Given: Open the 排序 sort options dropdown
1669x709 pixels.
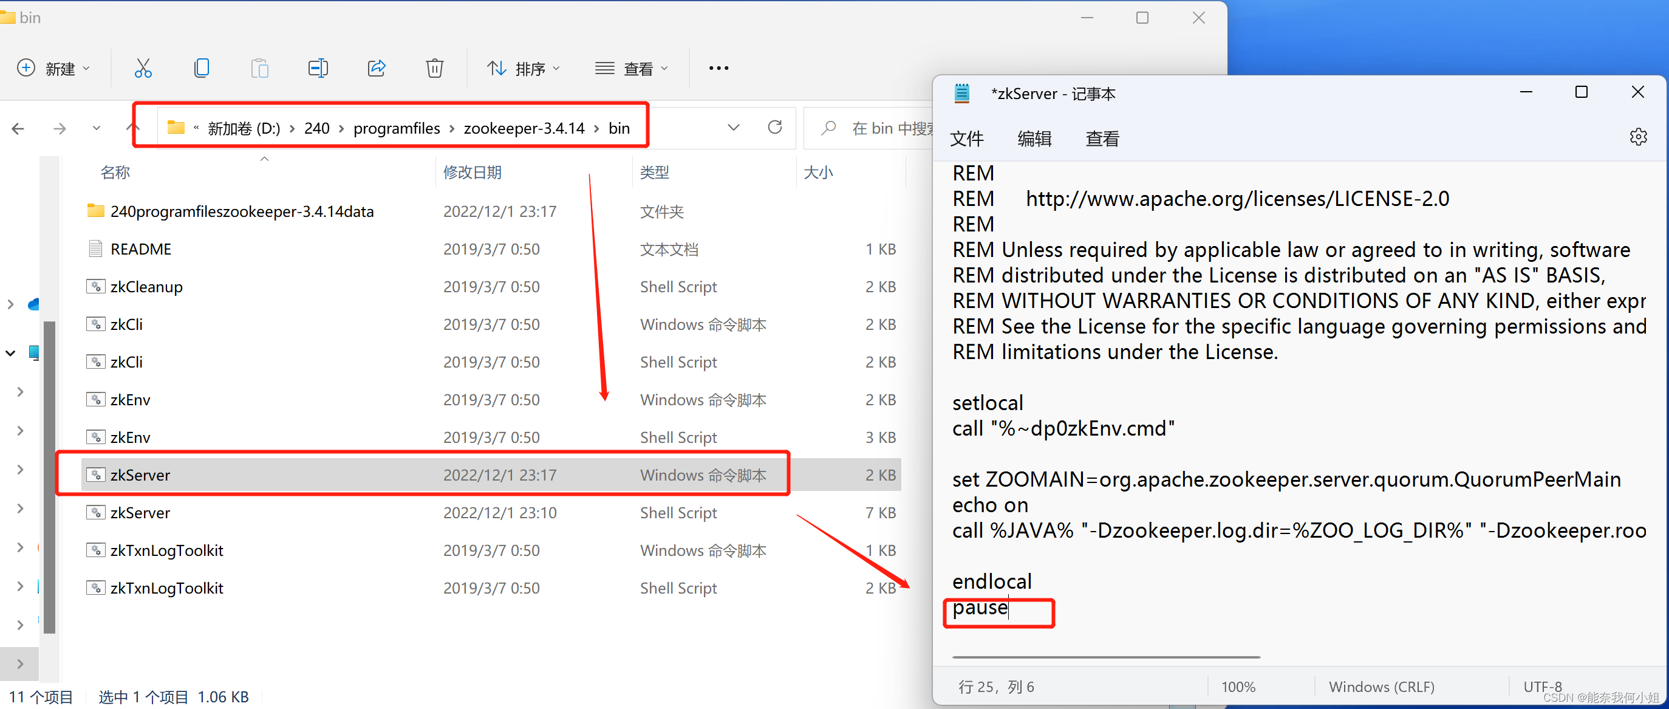Looking at the screenshot, I should [x=524, y=67].
